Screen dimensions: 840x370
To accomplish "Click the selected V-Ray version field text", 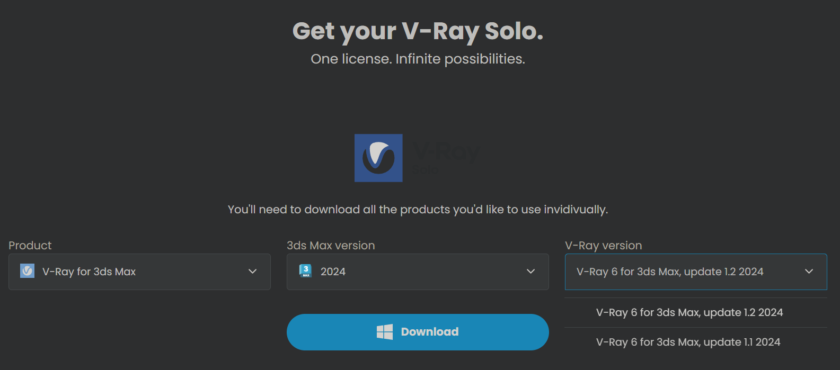I will pyautogui.click(x=670, y=272).
